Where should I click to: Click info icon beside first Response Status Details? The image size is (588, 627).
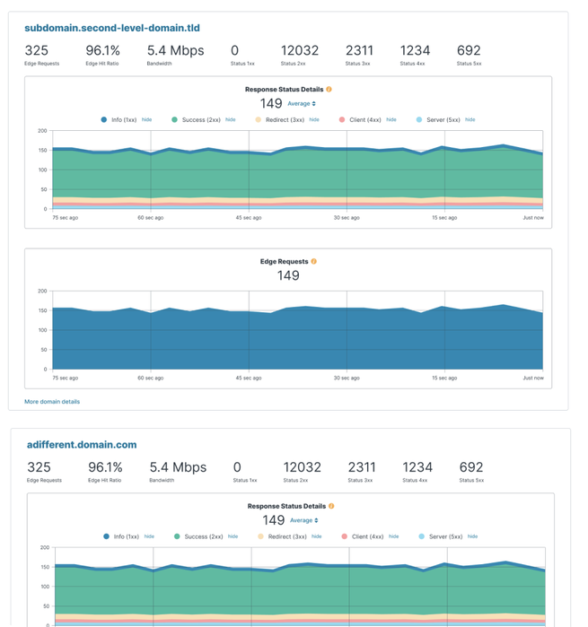(x=329, y=89)
